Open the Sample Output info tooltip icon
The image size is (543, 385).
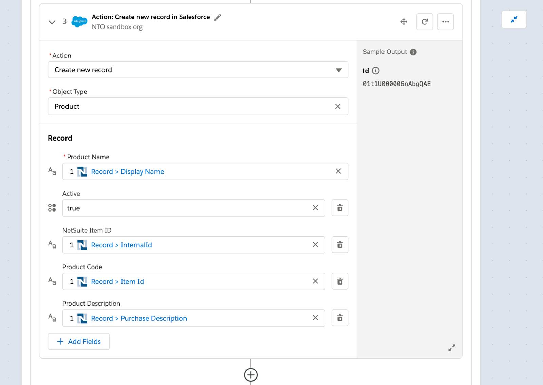(x=413, y=52)
